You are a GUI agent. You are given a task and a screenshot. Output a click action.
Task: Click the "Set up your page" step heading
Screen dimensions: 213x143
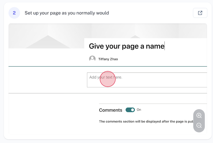tap(67, 13)
